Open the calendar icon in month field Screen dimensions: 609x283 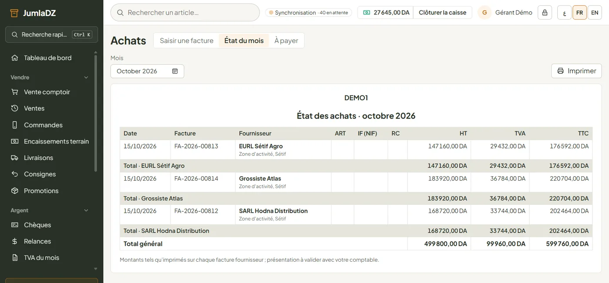tap(175, 71)
